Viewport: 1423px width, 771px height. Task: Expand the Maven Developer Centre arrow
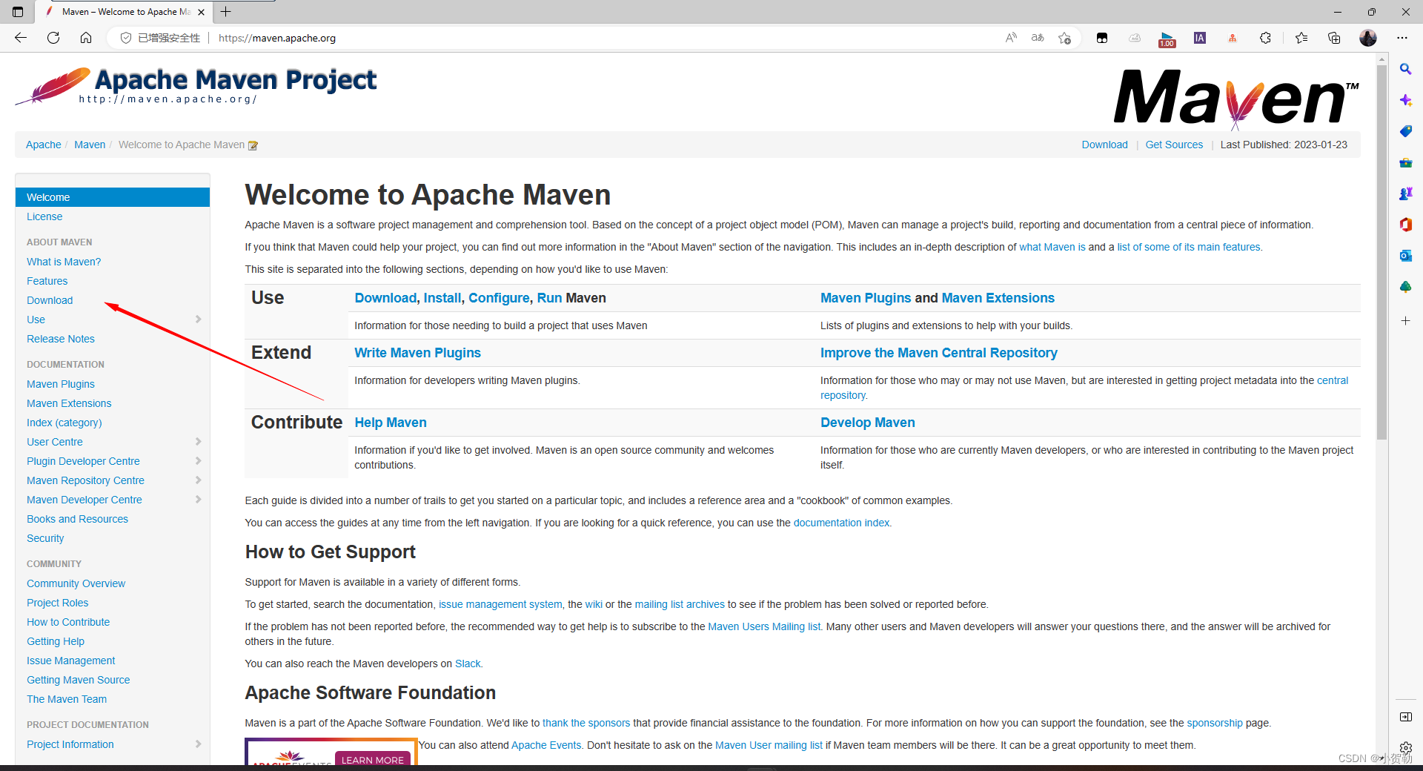click(198, 500)
